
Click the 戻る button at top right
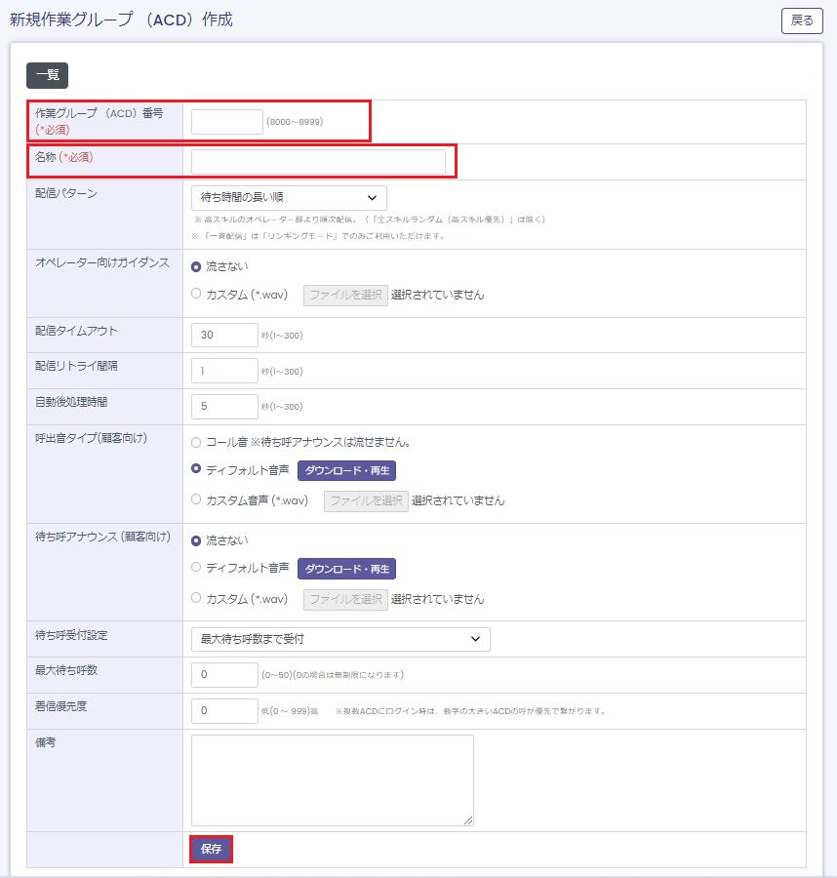(x=802, y=20)
